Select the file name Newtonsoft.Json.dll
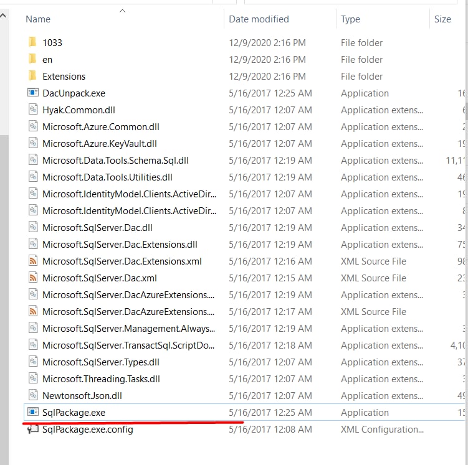468x465 pixels. (82, 395)
